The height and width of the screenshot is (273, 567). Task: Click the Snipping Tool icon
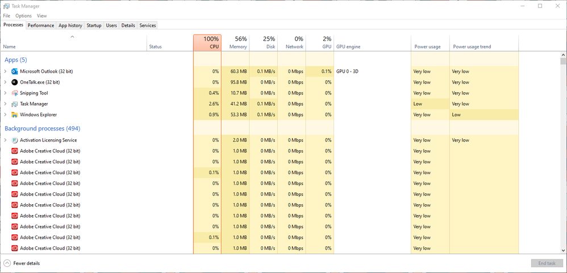15,93
